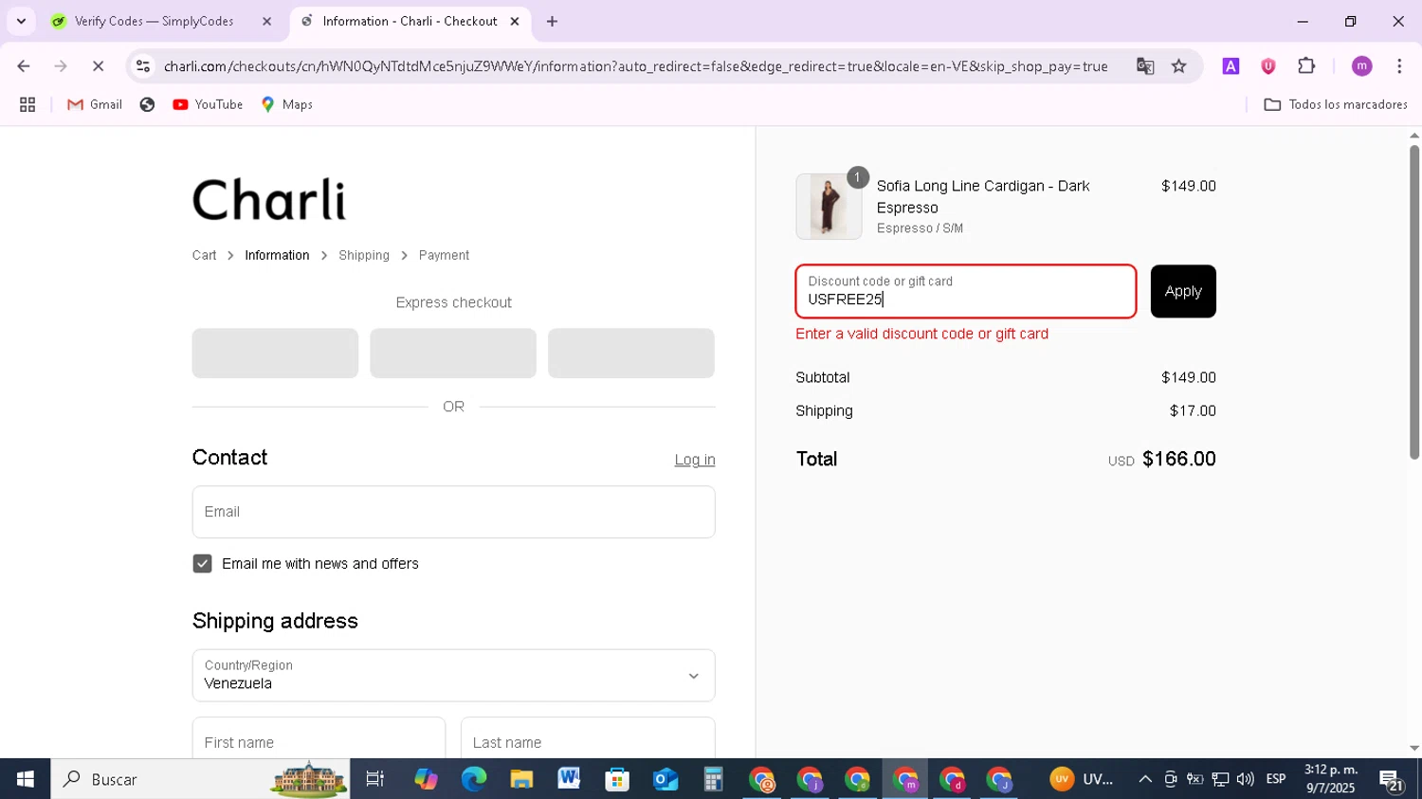Open the tab search dropdown arrow
The image size is (1422, 799).
pyautogui.click(x=21, y=21)
